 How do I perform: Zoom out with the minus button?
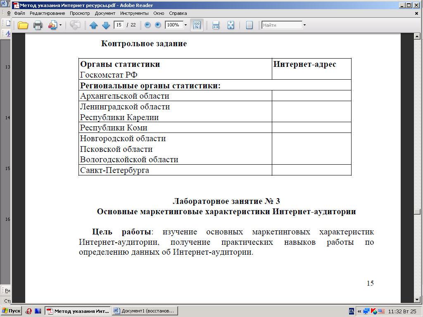[147, 25]
